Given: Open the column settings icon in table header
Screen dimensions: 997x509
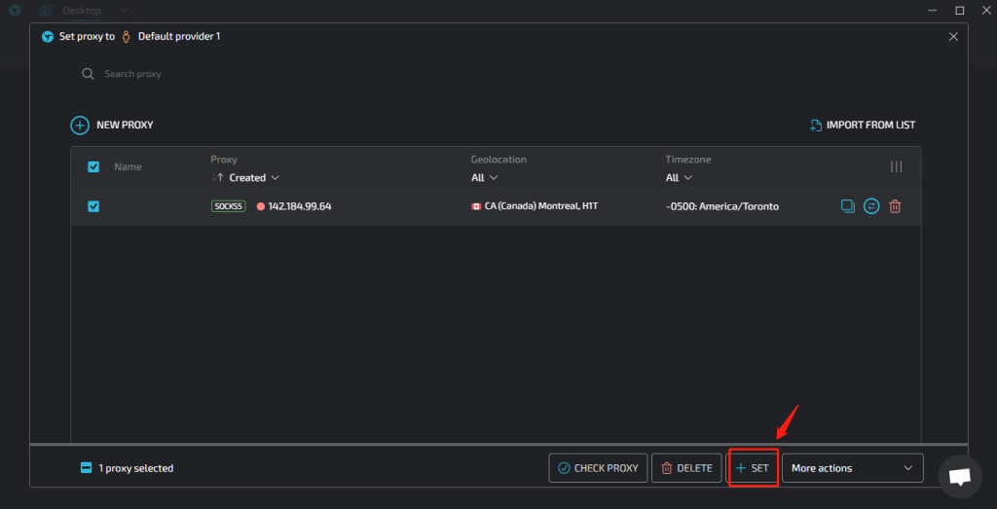Looking at the screenshot, I should click(896, 166).
